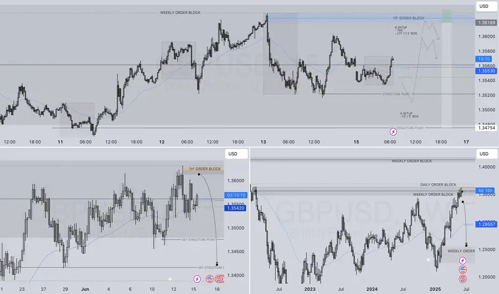Open the UK flag event on weekly chart

(x=463, y=279)
